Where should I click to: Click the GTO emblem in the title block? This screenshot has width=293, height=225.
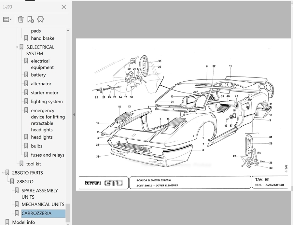114,183
